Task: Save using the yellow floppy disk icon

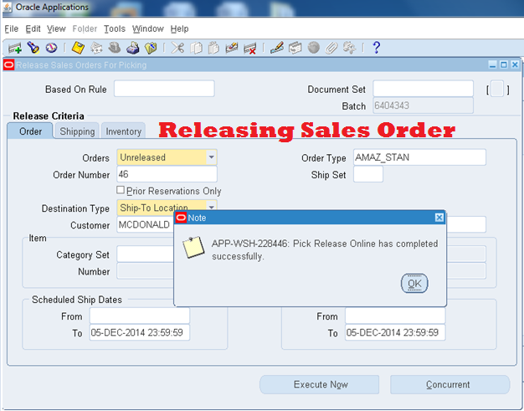Action: [x=78, y=48]
